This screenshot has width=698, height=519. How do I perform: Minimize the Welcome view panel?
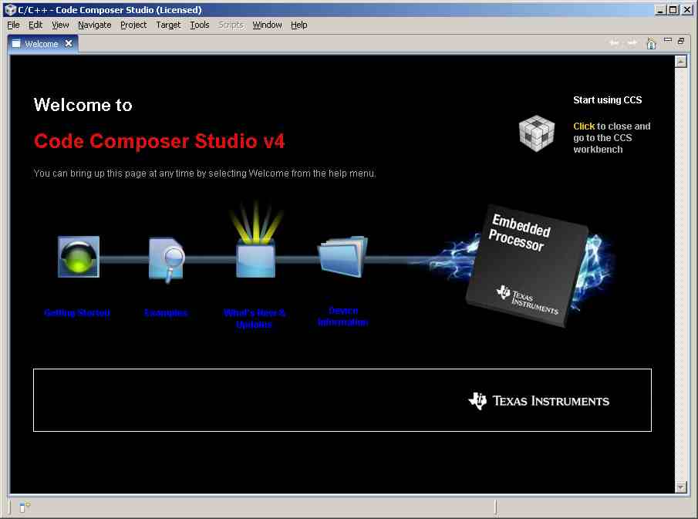tap(668, 41)
